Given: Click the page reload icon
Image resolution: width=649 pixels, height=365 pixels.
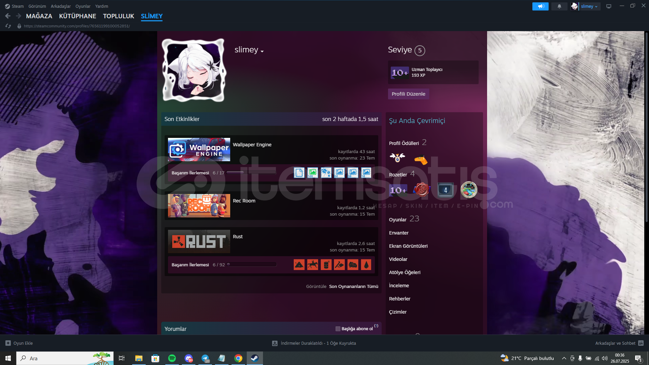Looking at the screenshot, I should [x=8, y=26].
